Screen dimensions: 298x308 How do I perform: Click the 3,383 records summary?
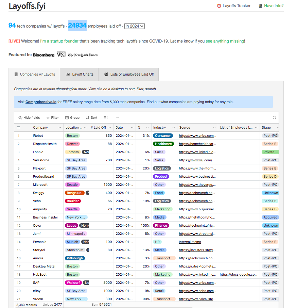(27, 305)
